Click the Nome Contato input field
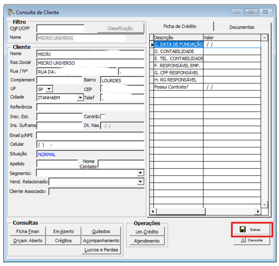Image resolution: width=279 pixels, height=266 pixels. point(121,164)
